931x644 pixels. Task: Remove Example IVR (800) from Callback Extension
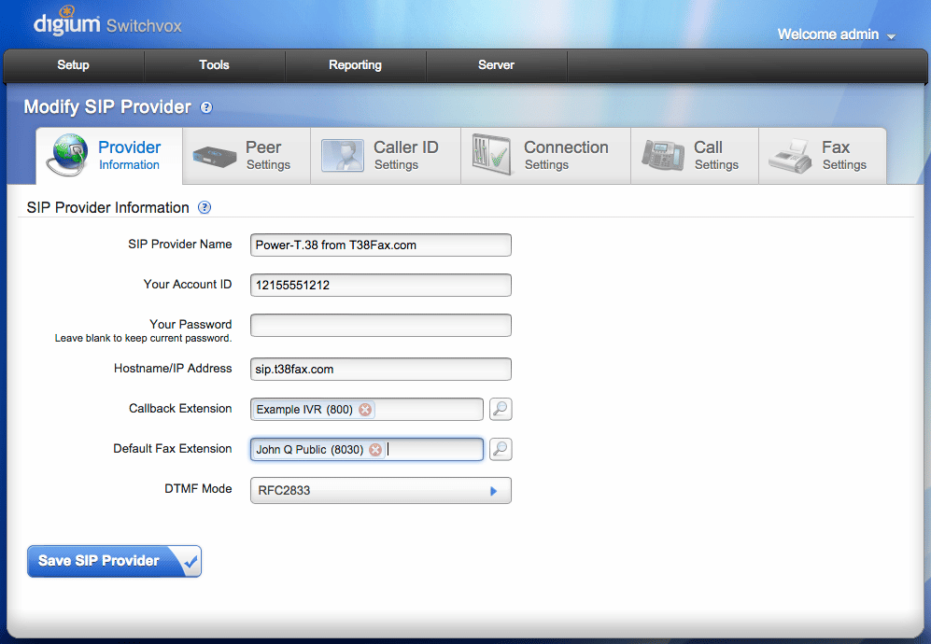(365, 410)
